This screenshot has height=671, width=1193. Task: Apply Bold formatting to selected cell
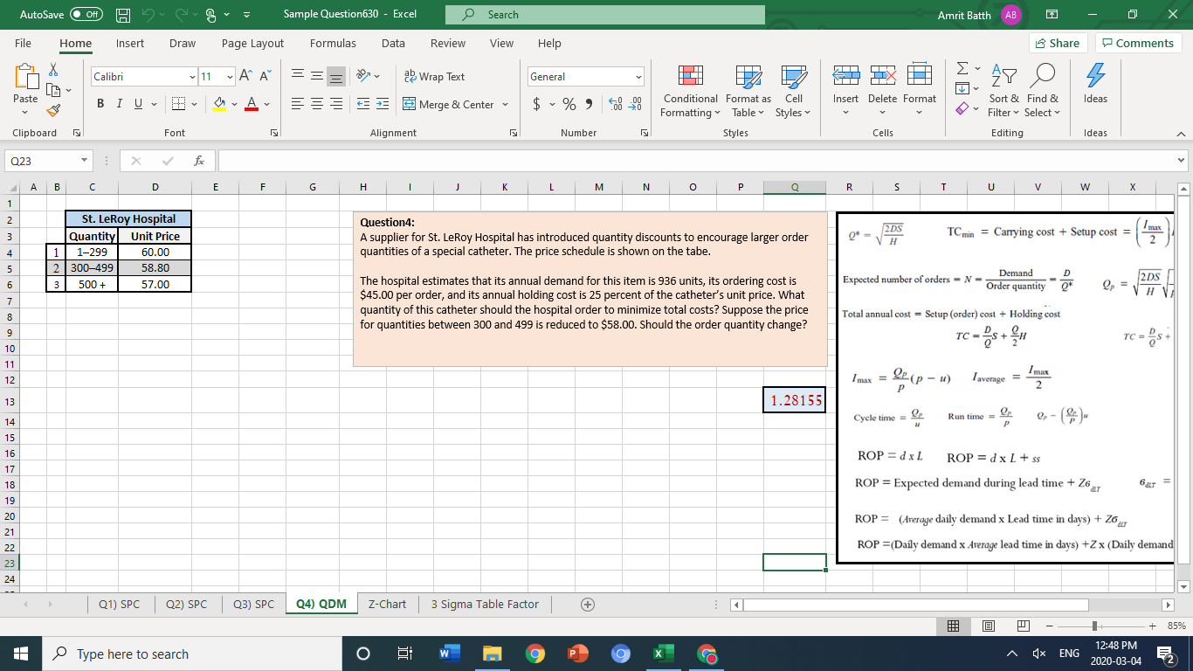click(99, 103)
